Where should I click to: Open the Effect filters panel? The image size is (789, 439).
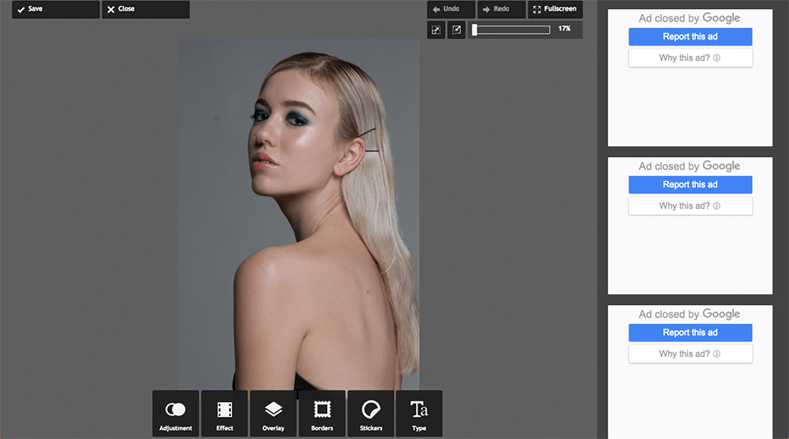click(224, 414)
